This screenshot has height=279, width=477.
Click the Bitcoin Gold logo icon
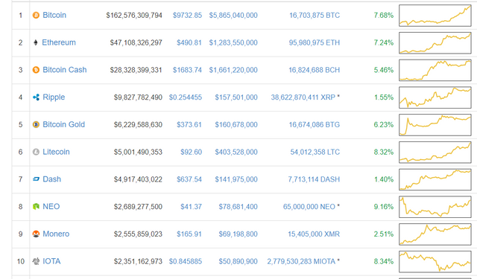click(36, 124)
